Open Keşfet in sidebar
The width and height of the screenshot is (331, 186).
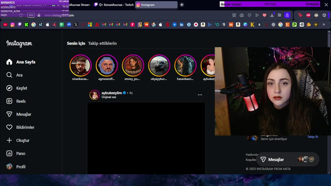17,88
